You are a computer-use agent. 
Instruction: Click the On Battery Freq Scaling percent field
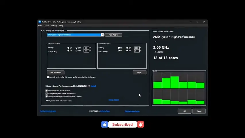(x=137, y=51)
